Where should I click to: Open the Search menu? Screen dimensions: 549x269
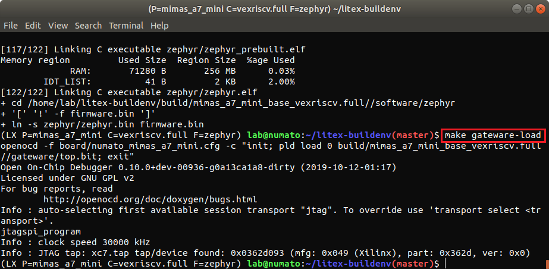(x=88, y=26)
